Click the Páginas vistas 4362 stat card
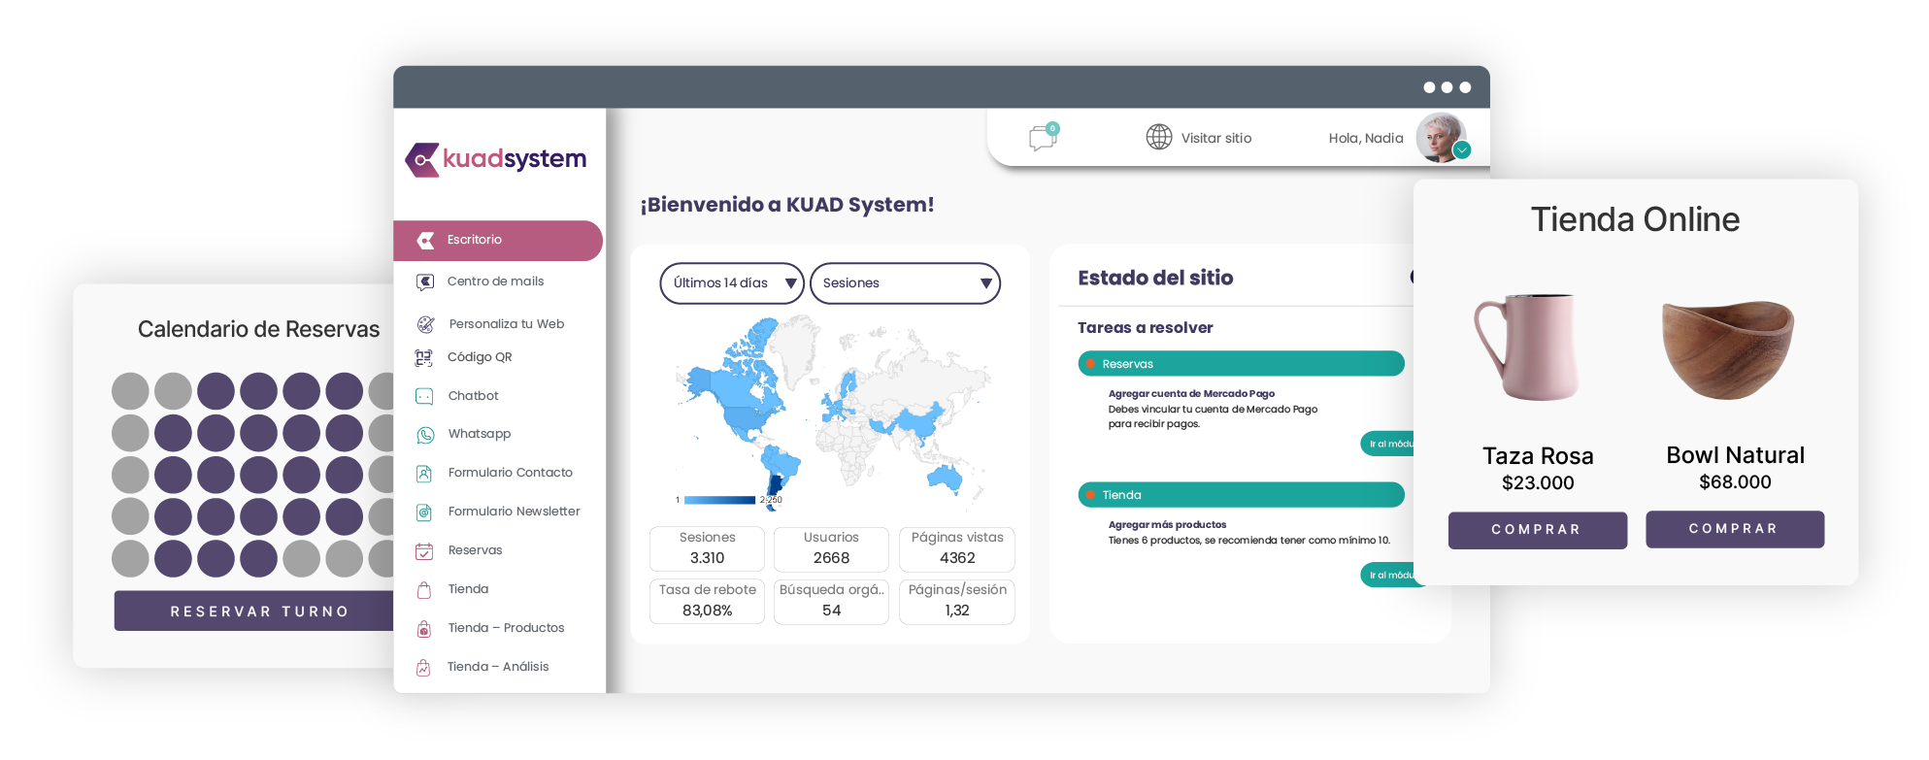This screenshot has height=760, width=1929. click(957, 548)
